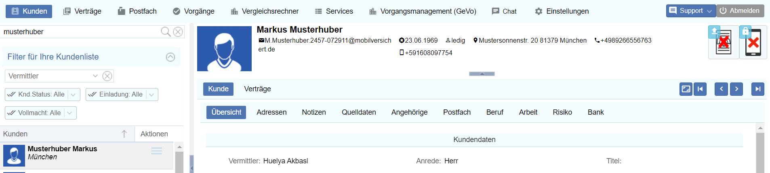Jump to the first customer record
The height and width of the screenshot is (173, 770).
(700, 89)
